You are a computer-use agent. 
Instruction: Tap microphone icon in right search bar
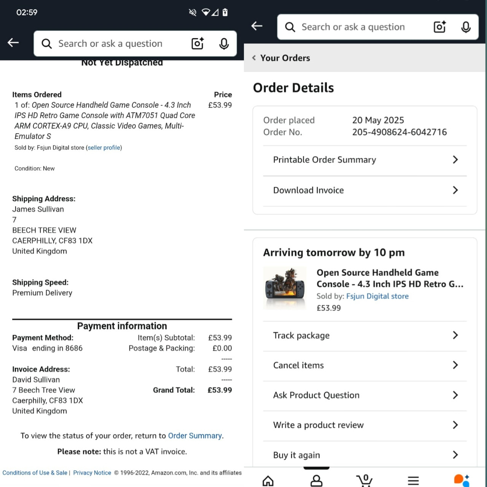tap(466, 27)
